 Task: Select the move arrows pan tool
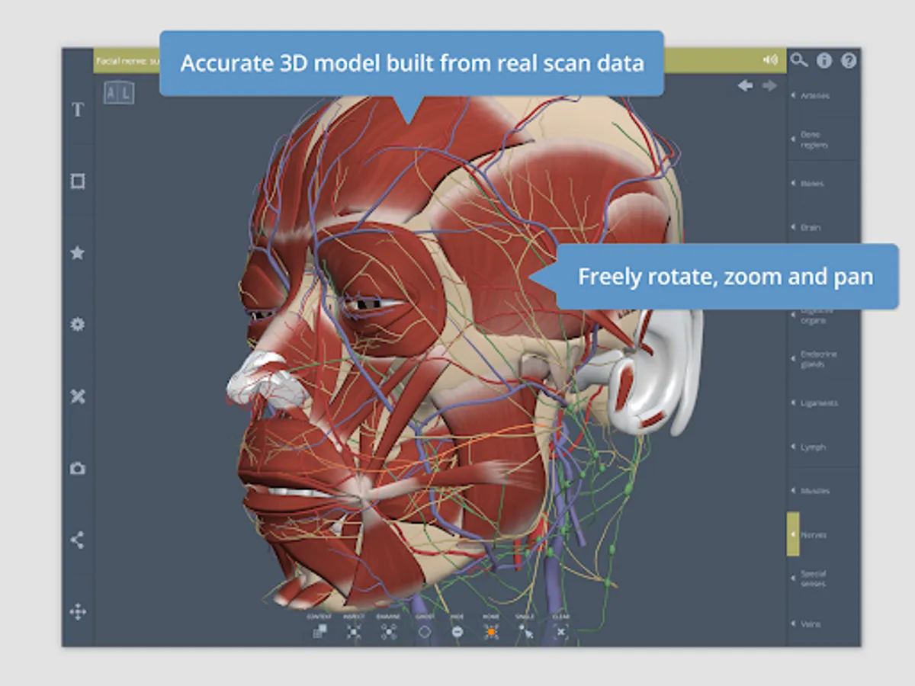[77, 611]
